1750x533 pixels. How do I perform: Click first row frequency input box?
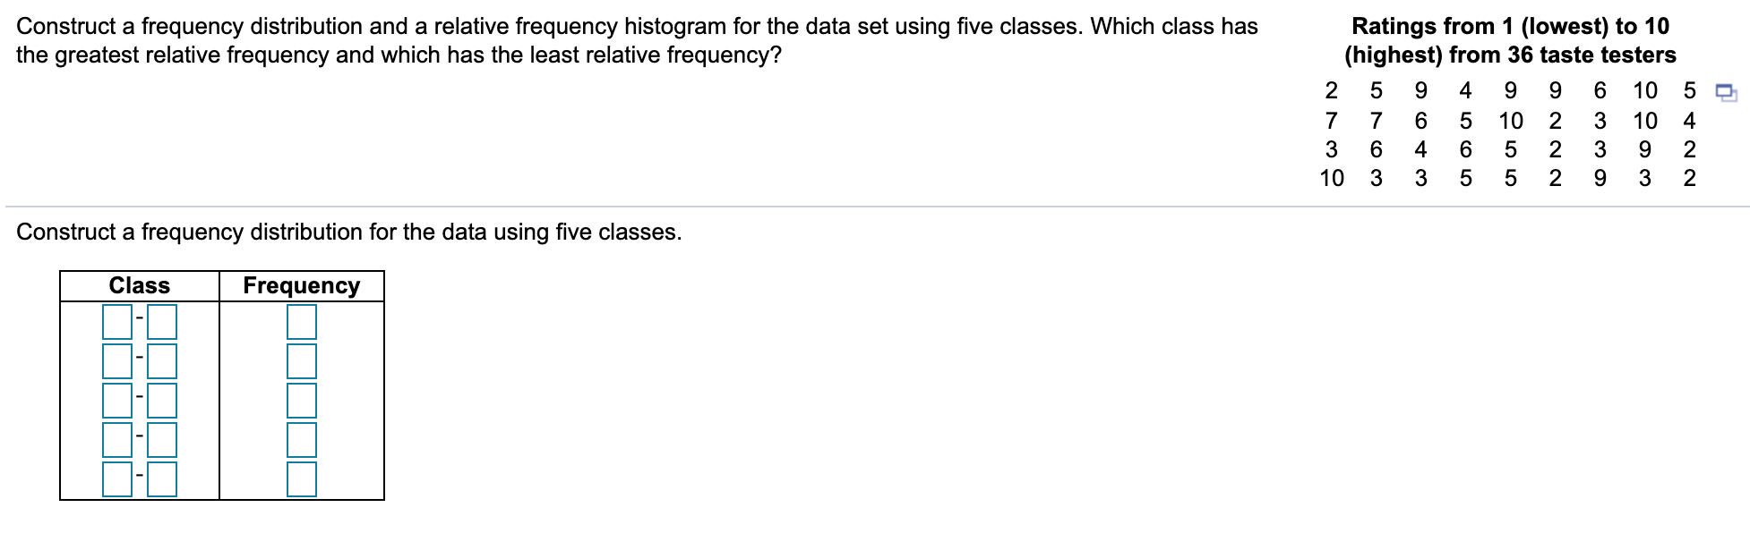coord(302,322)
